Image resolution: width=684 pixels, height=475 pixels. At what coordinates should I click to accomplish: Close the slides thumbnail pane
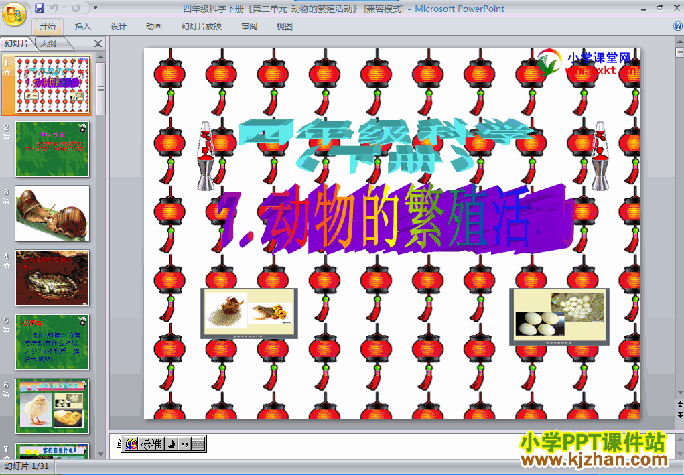98,43
